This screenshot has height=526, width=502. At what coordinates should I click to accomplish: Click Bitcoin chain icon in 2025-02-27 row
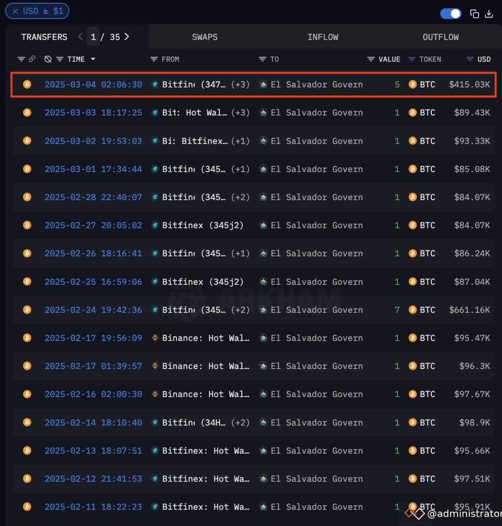pyautogui.click(x=27, y=225)
